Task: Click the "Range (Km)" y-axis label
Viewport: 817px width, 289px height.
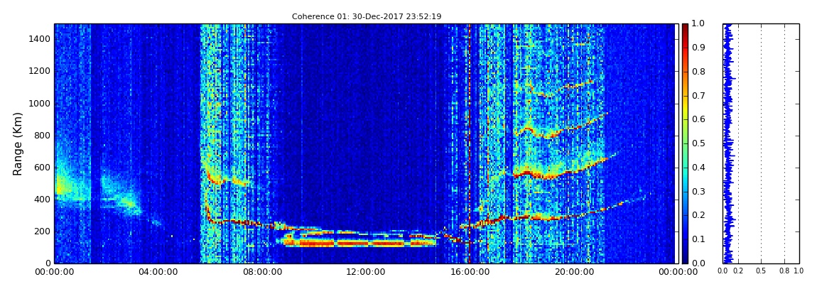Action: click(x=18, y=143)
